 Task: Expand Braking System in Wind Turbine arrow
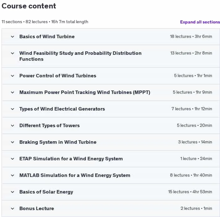coord(12,142)
